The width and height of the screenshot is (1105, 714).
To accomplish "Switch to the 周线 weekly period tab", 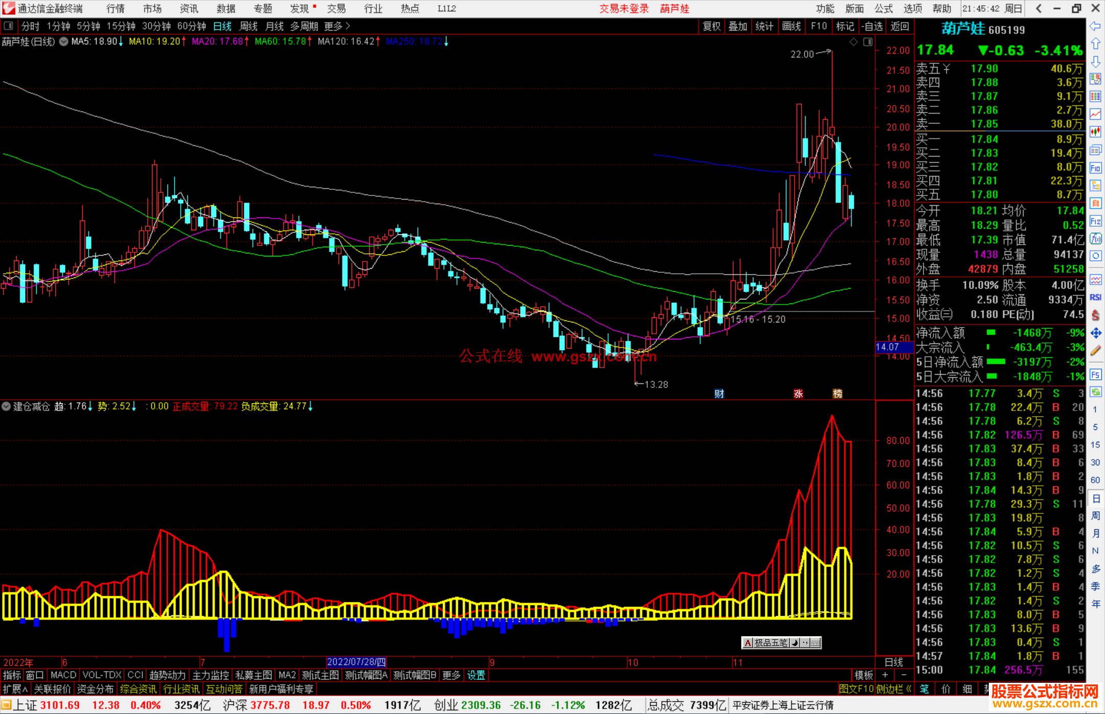I will (249, 26).
